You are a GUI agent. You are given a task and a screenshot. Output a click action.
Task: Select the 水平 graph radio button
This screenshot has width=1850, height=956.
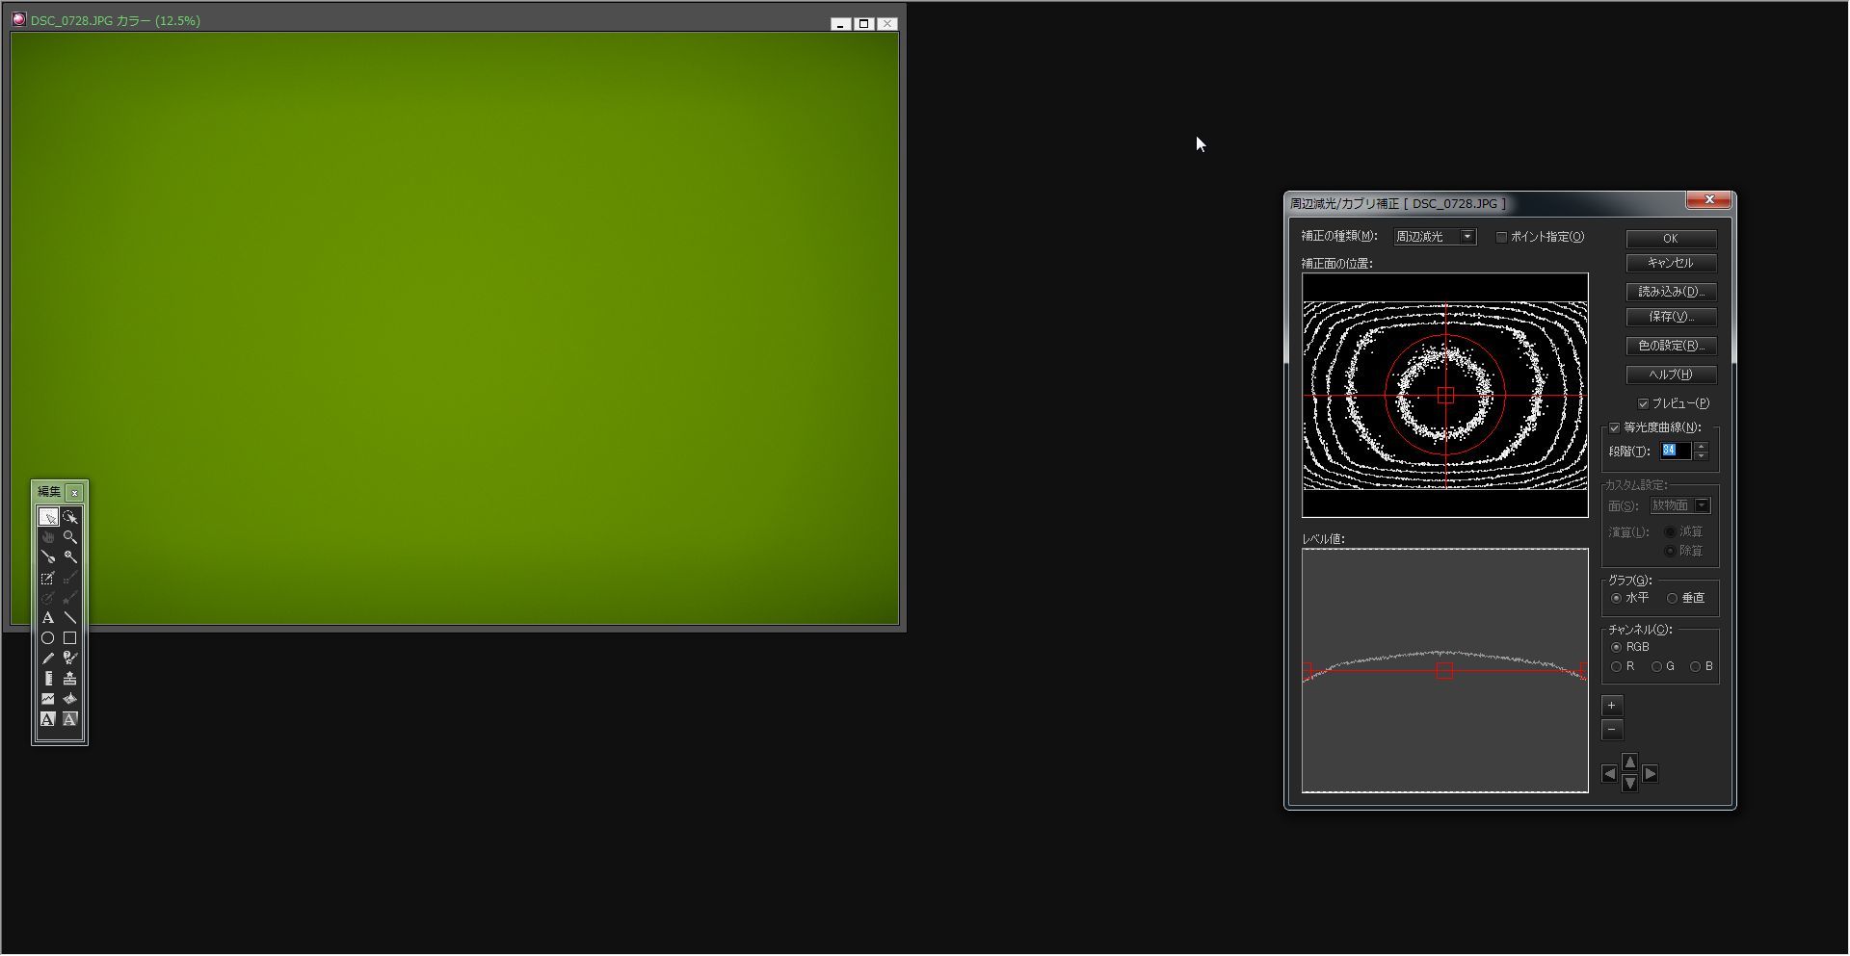pos(1616,599)
